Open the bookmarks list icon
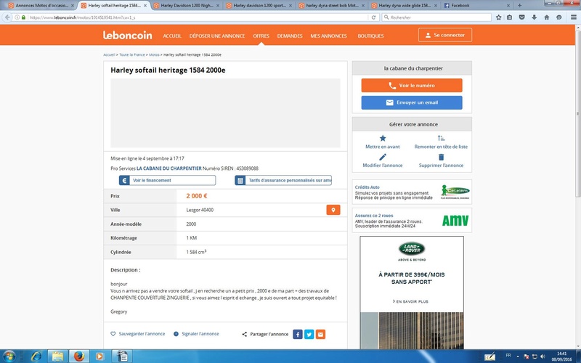Screen dimensions: 581x363 click(x=510, y=17)
